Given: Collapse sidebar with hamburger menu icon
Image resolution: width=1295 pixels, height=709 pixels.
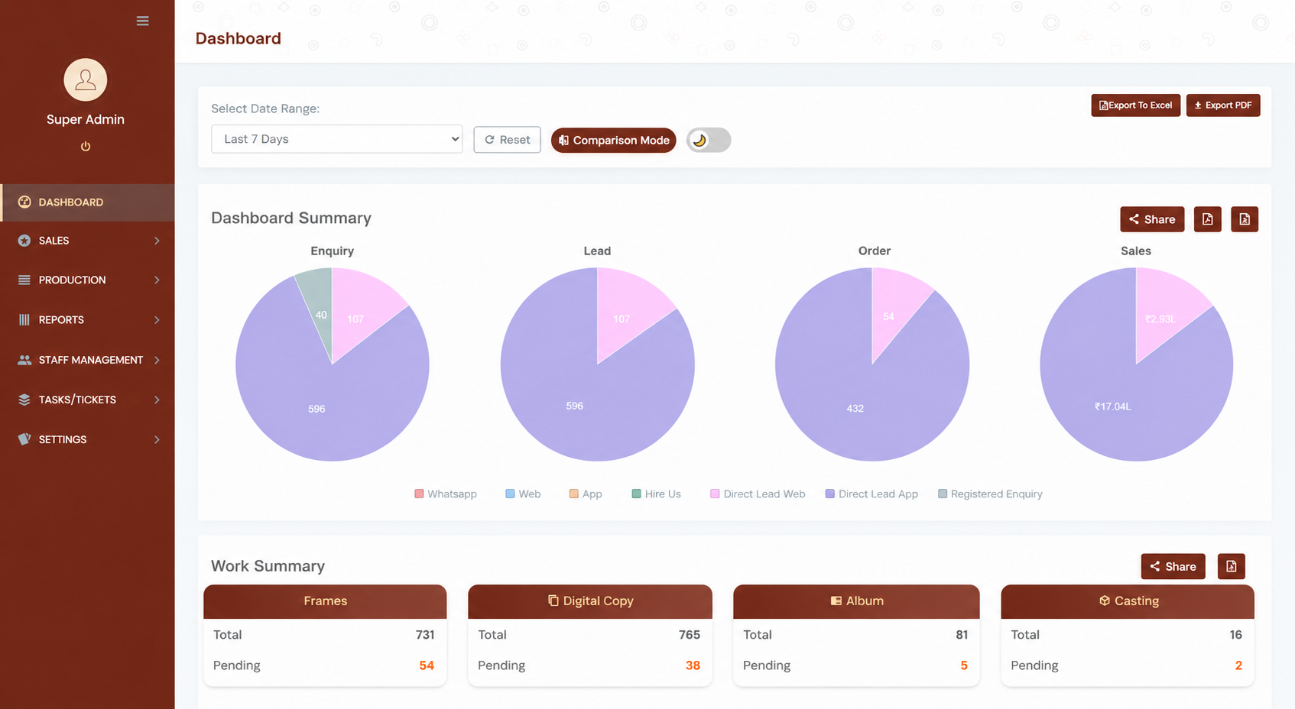Looking at the screenshot, I should click(x=142, y=21).
